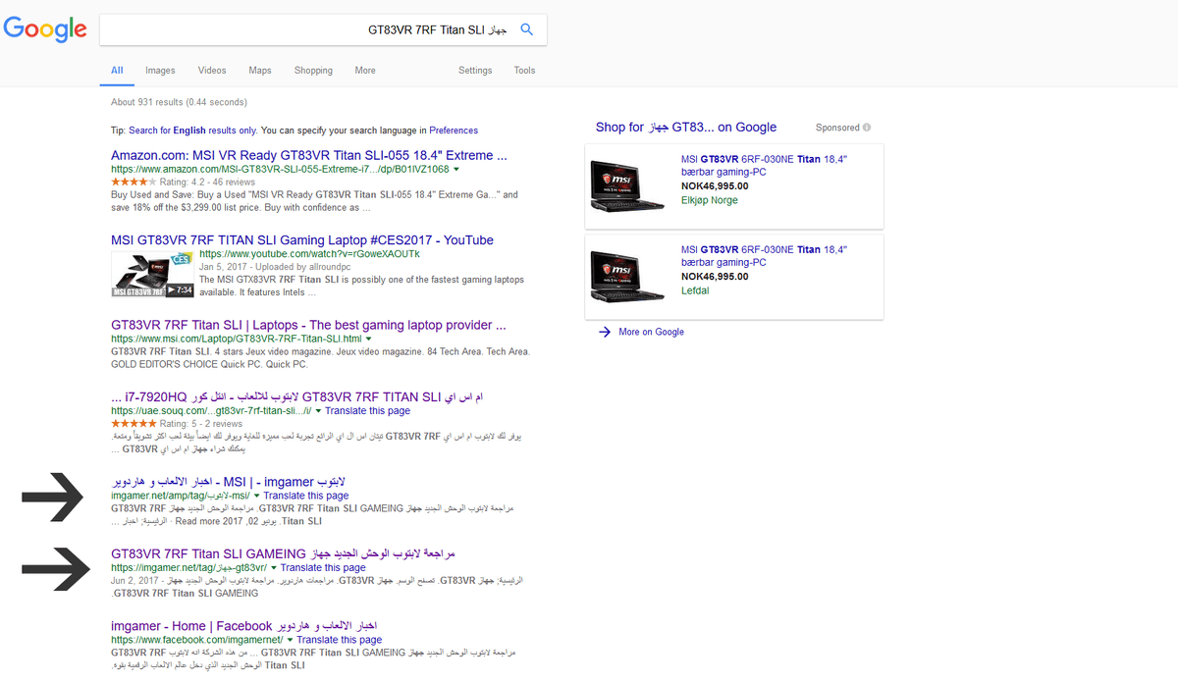
Task: Click the Preferences link in the tip
Action: pyautogui.click(x=454, y=131)
